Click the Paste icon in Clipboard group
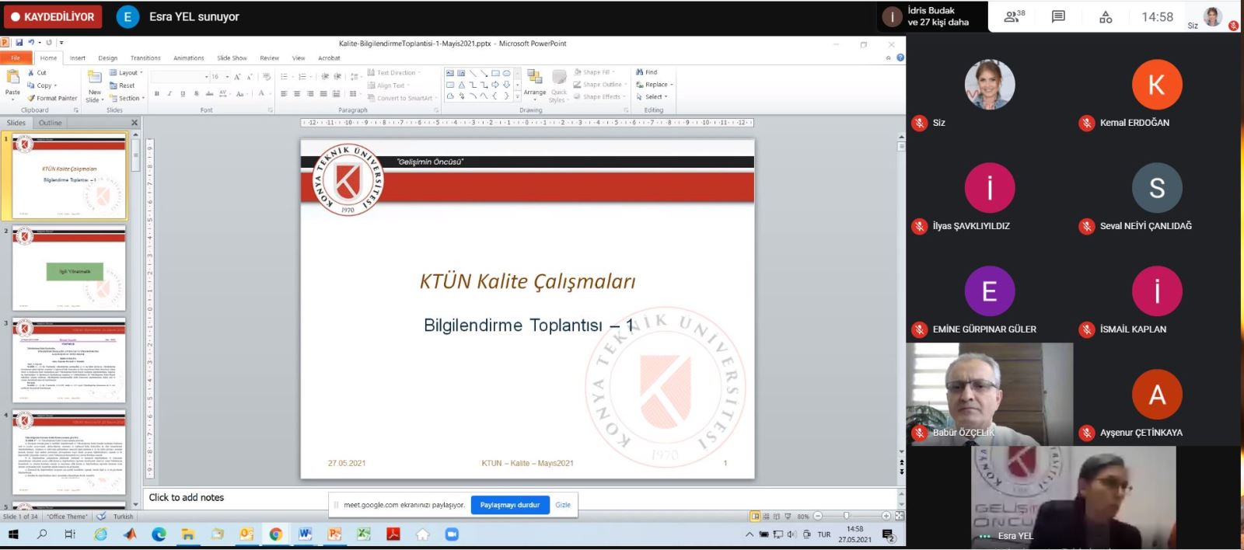This screenshot has height=550, width=1244. click(x=12, y=78)
